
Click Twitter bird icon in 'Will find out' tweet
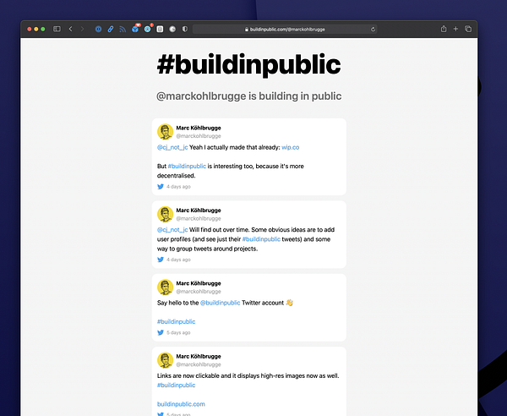pyautogui.click(x=161, y=260)
